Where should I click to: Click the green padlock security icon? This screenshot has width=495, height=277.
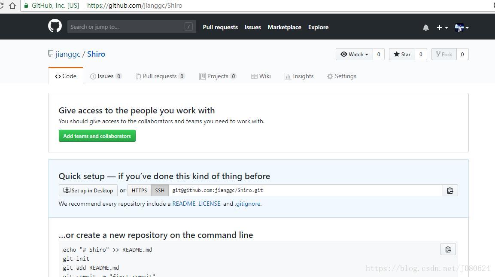point(26,6)
